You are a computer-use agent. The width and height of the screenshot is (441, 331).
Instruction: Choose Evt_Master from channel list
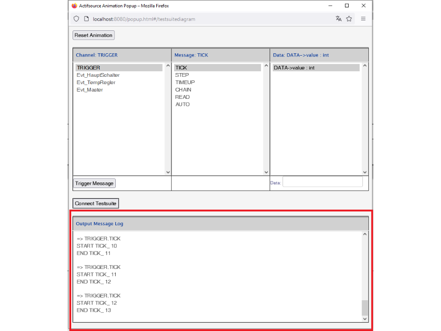90,90
